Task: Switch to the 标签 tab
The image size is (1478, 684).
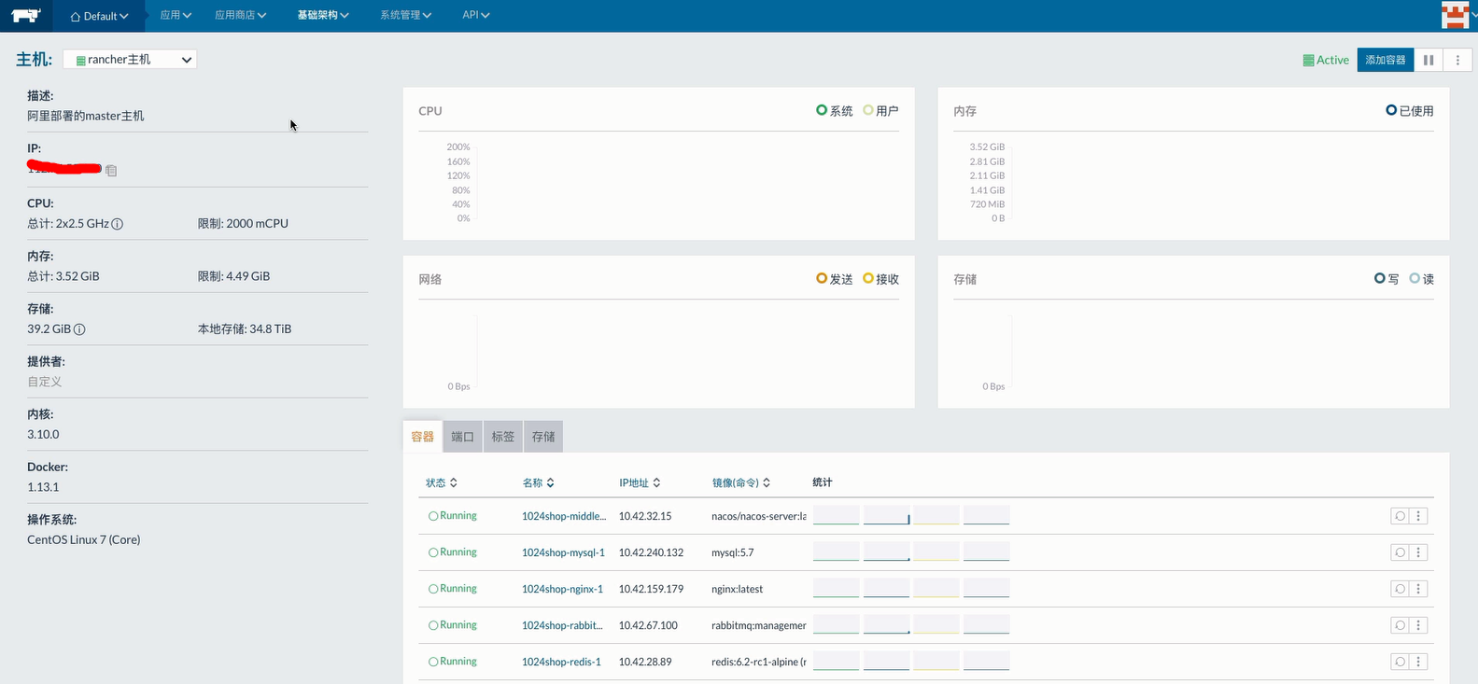Action: click(503, 437)
